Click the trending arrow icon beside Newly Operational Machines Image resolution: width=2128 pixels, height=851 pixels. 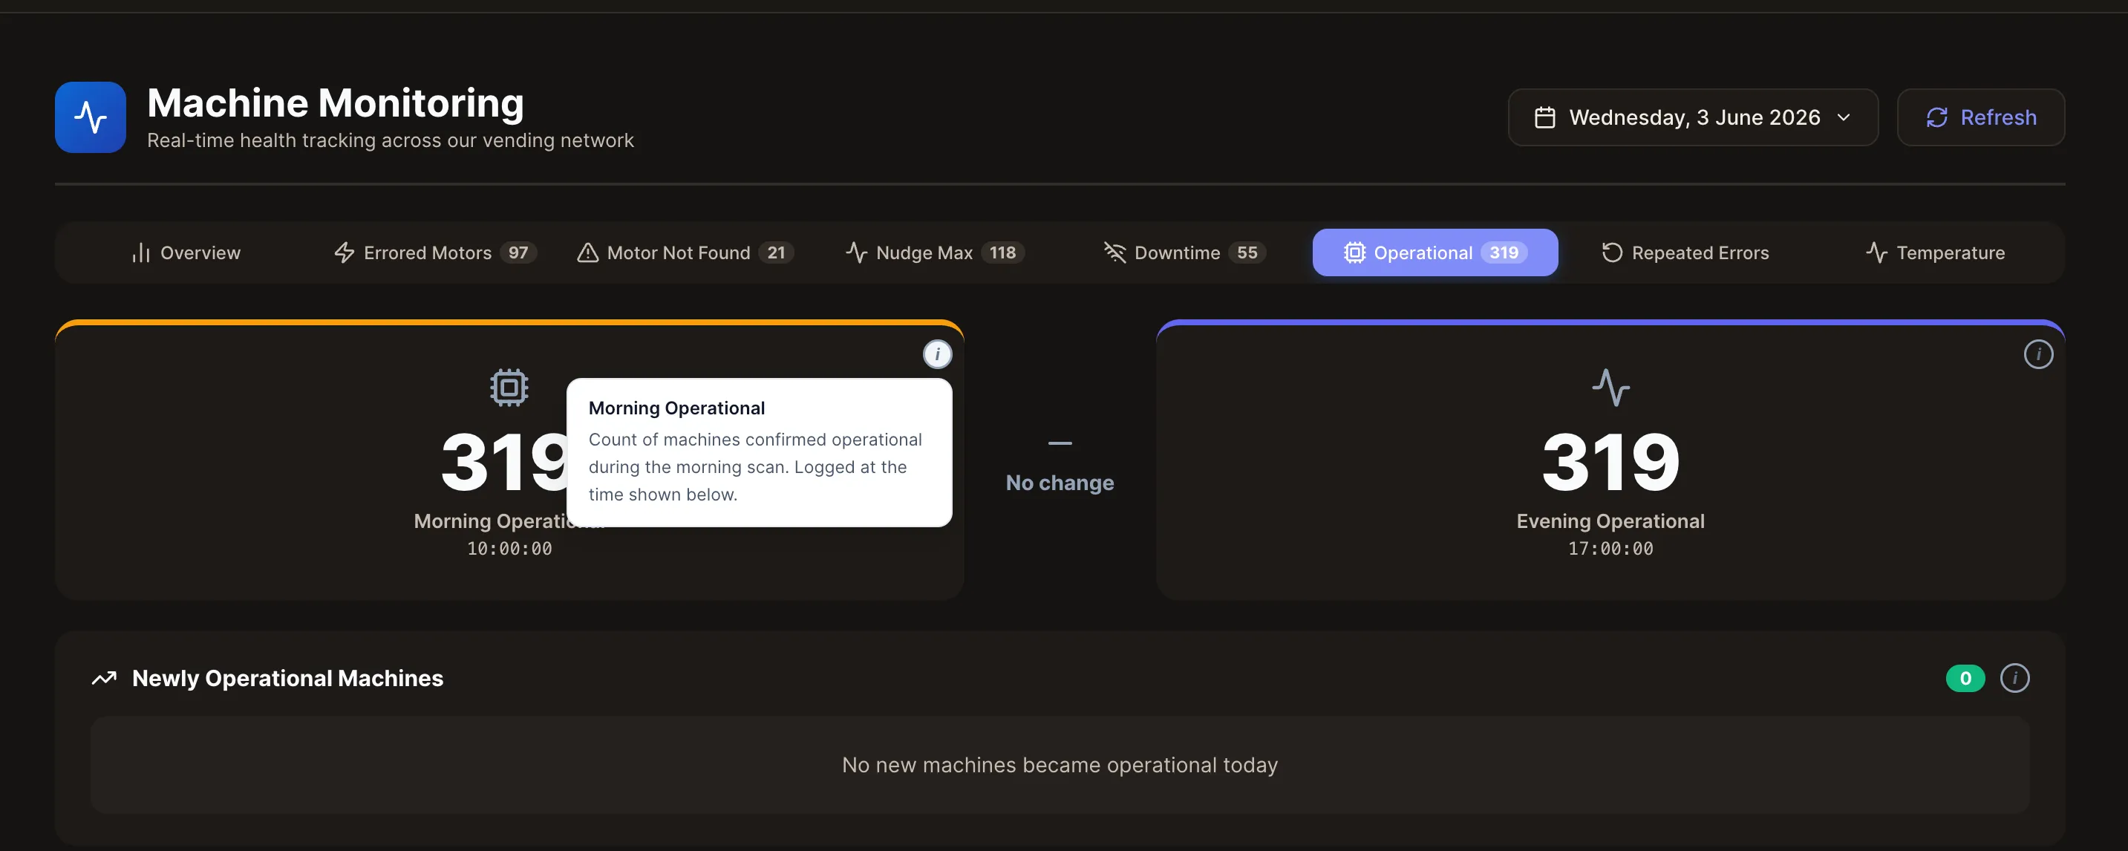tap(104, 678)
